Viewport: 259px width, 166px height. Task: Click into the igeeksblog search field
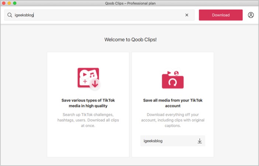point(99,15)
